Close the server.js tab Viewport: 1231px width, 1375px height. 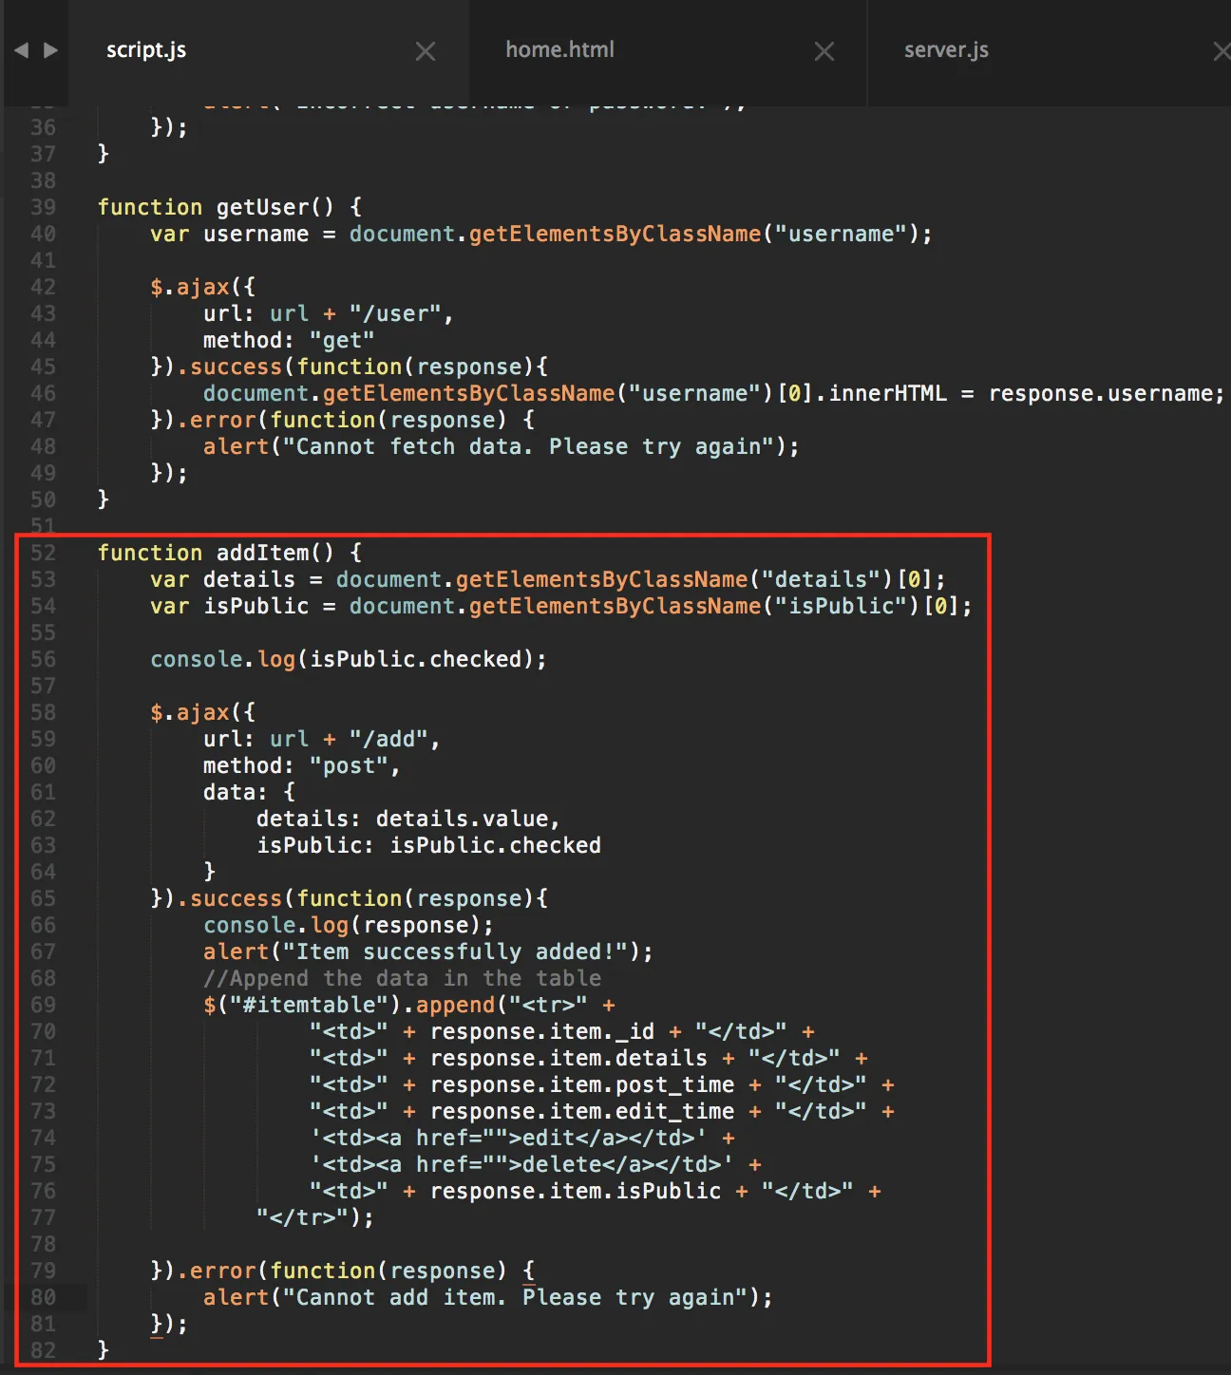[x=1222, y=51]
